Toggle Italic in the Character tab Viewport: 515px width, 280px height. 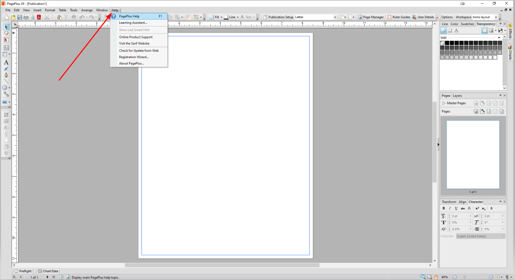pyautogui.click(x=450, y=208)
